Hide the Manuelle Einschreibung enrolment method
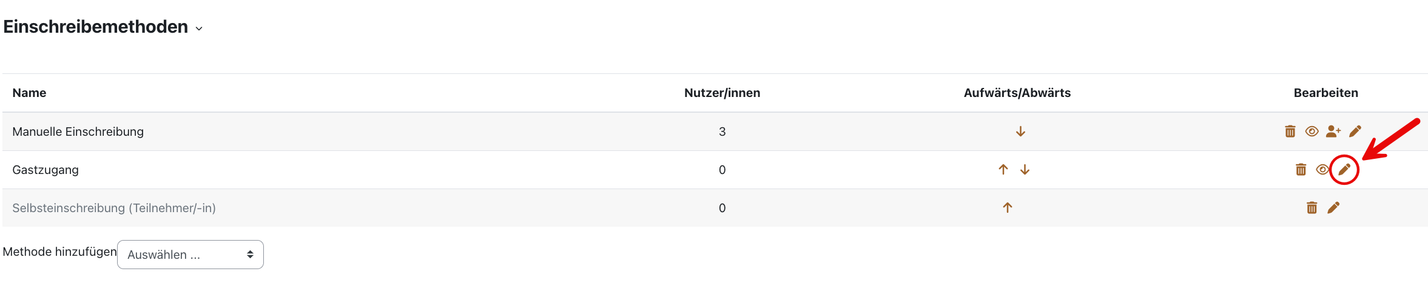 pos(1312,132)
